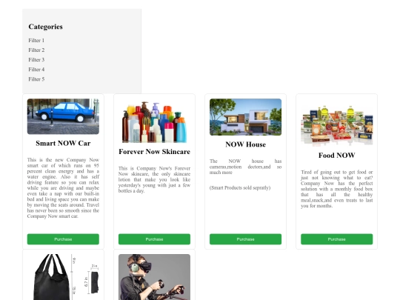Screen dimensions: 400x300
Task: Purchase Forever Now Skincare
Action: (154, 239)
